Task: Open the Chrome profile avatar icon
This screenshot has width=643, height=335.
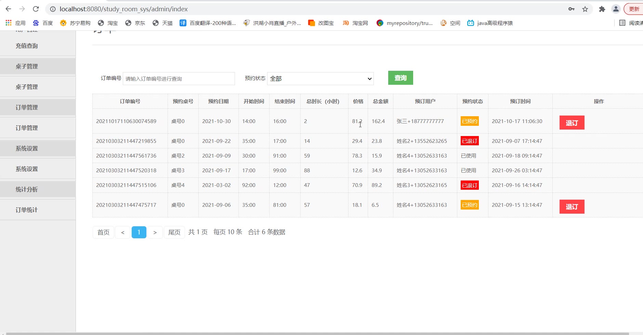Action: pyautogui.click(x=616, y=9)
